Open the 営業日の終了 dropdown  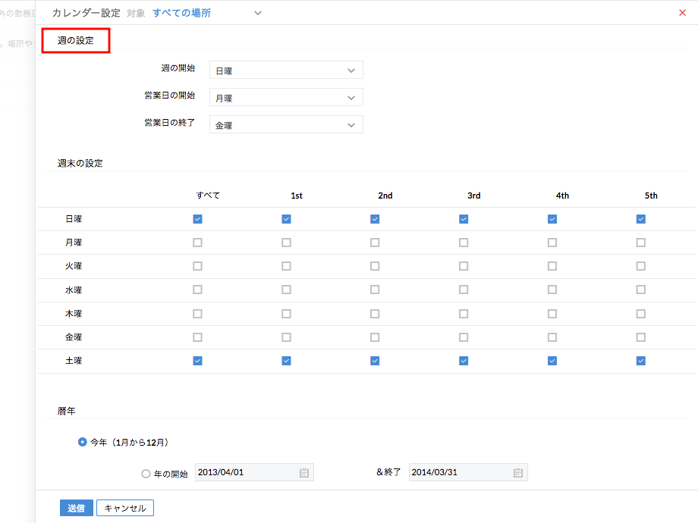[x=286, y=125]
